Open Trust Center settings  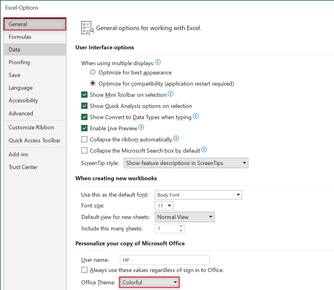35,167
